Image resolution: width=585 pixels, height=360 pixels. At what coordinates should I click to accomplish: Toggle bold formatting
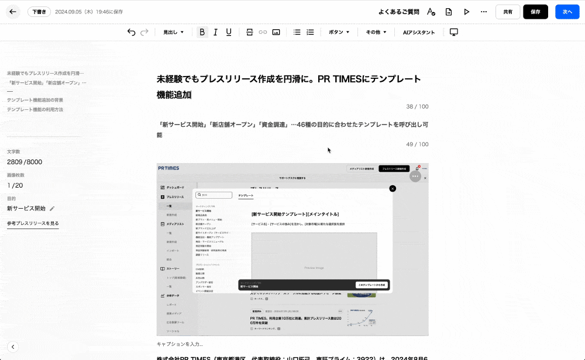point(202,32)
